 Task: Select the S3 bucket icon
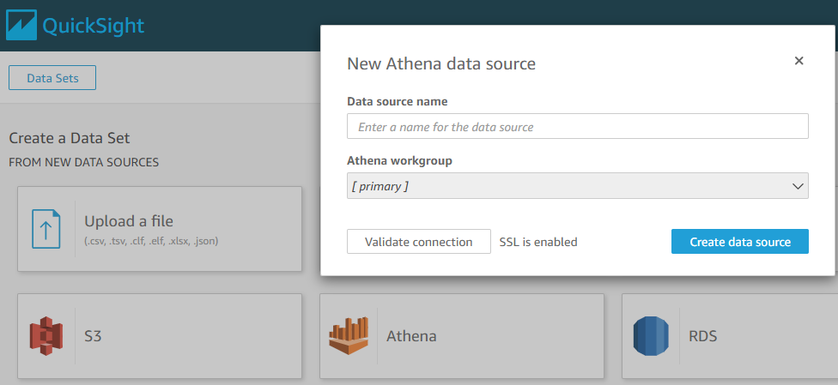point(46,336)
